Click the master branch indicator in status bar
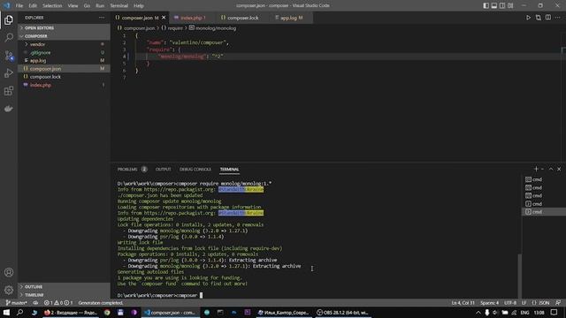566x318 pixels. coord(17,303)
